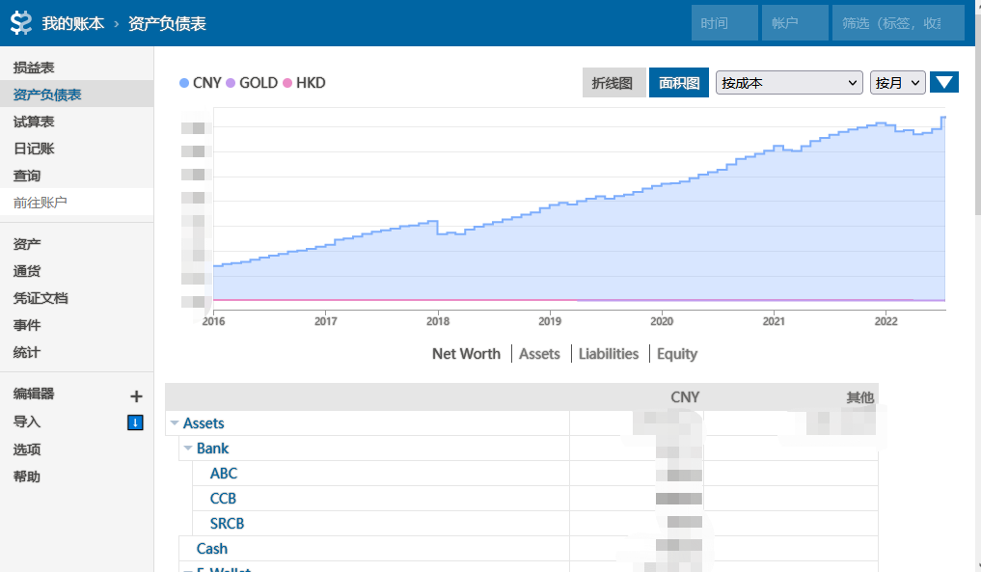The height and width of the screenshot is (572, 981).
Task: Switch to the Liabilities chart tab
Action: tap(609, 354)
